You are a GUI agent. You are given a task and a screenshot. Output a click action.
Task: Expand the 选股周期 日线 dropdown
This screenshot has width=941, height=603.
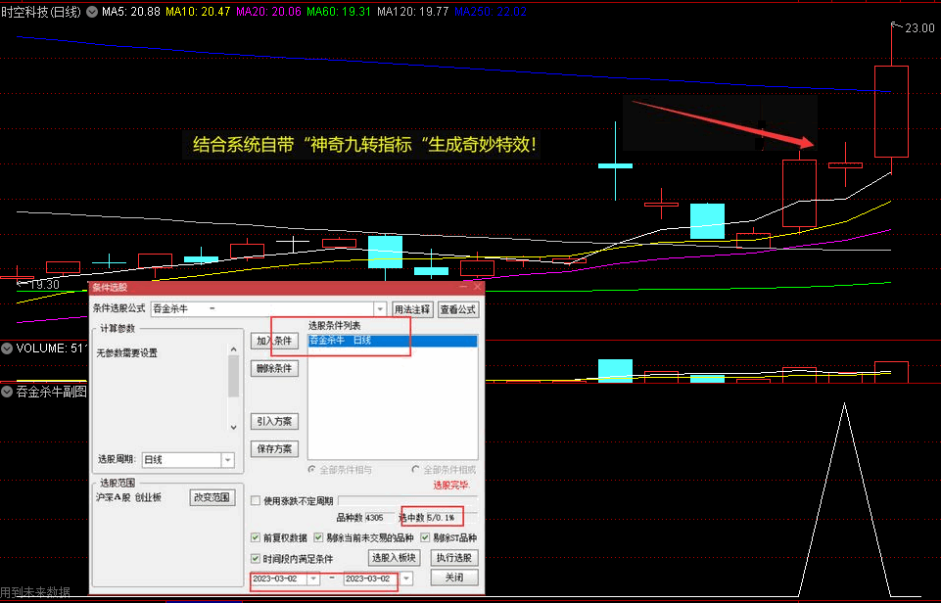(x=227, y=460)
